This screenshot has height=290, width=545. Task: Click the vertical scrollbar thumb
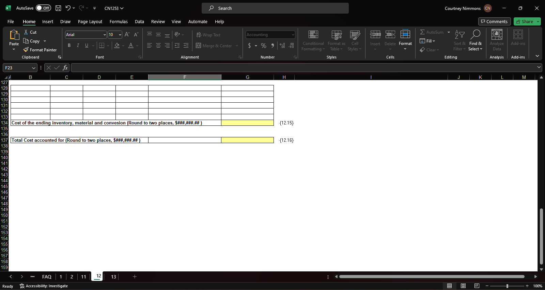(x=541, y=236)
